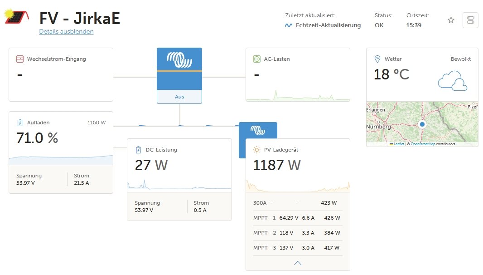Image resolution: width=483 pixels, height=275 pixels.
Task: Click Nürnberg on the map
Action: tap(378, 127)
